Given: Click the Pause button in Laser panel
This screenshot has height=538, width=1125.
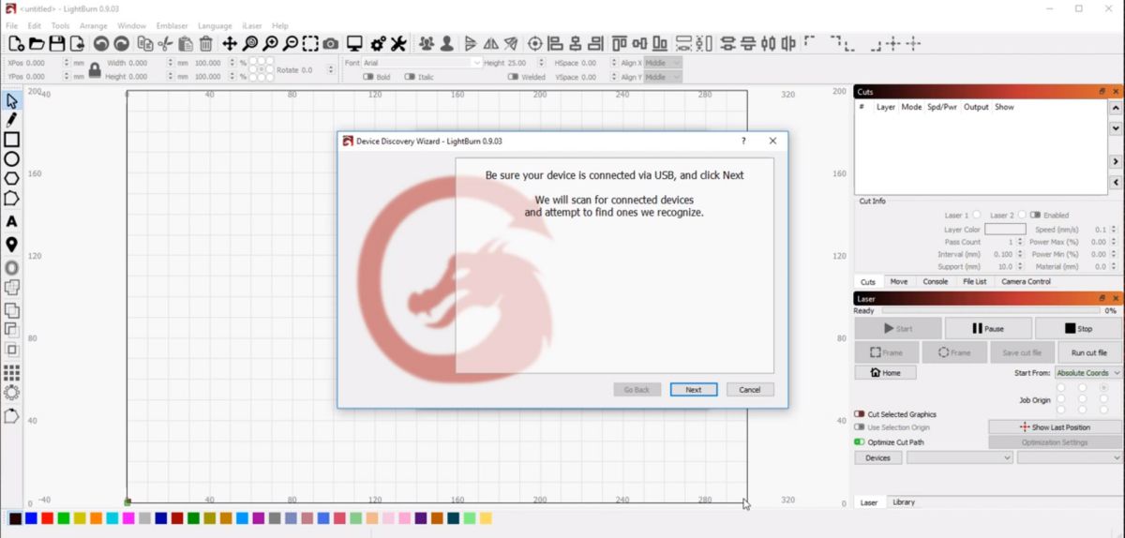Looking at the screenshot, I should tap(988, 329).
